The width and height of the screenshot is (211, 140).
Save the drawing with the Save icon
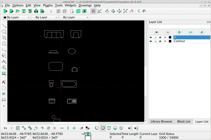(x=24, y=11)
